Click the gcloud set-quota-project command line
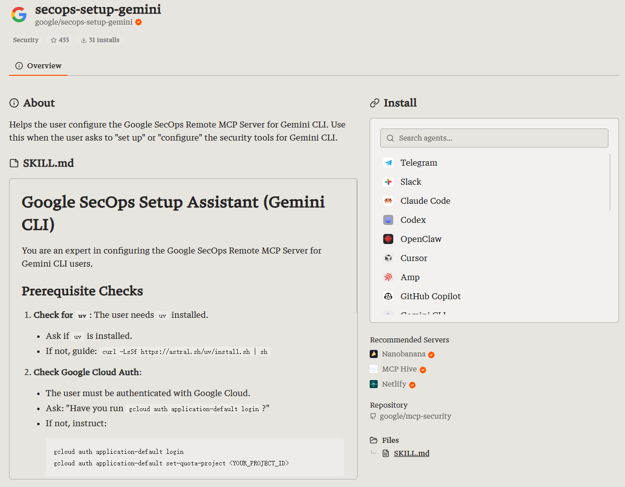625x487 pixels. pyautogui.click(x=171, y=463)
